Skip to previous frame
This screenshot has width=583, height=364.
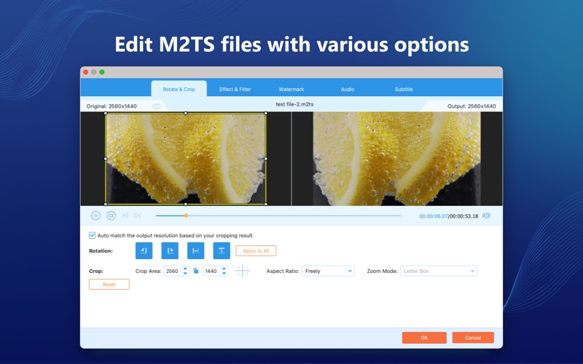click(x=125, y=215)
